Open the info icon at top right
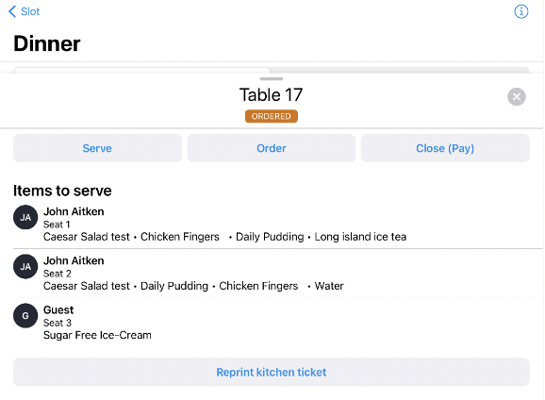 pyautogui.click(x=521, y=11)
